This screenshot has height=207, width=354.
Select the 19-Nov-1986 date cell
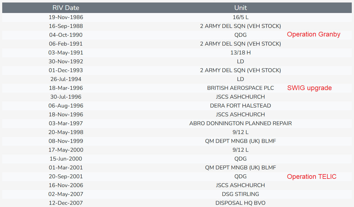pyautogui.click(x=66, y=17)
